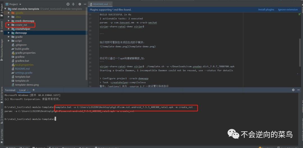Click the Install plugins link
This screenshot has width=303, height=148.
tap(266, 10)
